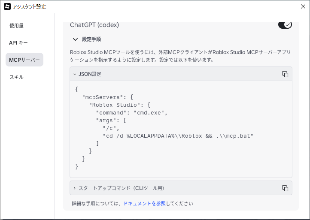Click the "command": "cmd.exe" line
This screenshot has width=310, height=220.
[131, 112]
